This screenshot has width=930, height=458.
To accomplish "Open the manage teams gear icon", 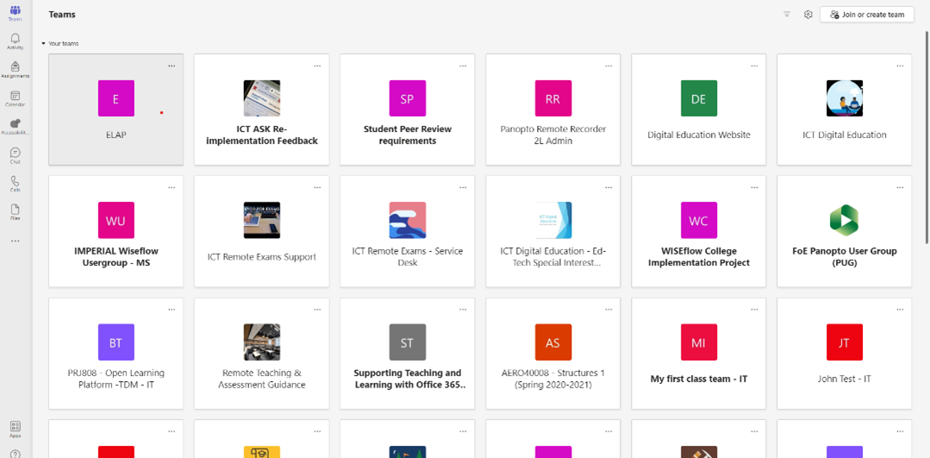I will [808, 15].
